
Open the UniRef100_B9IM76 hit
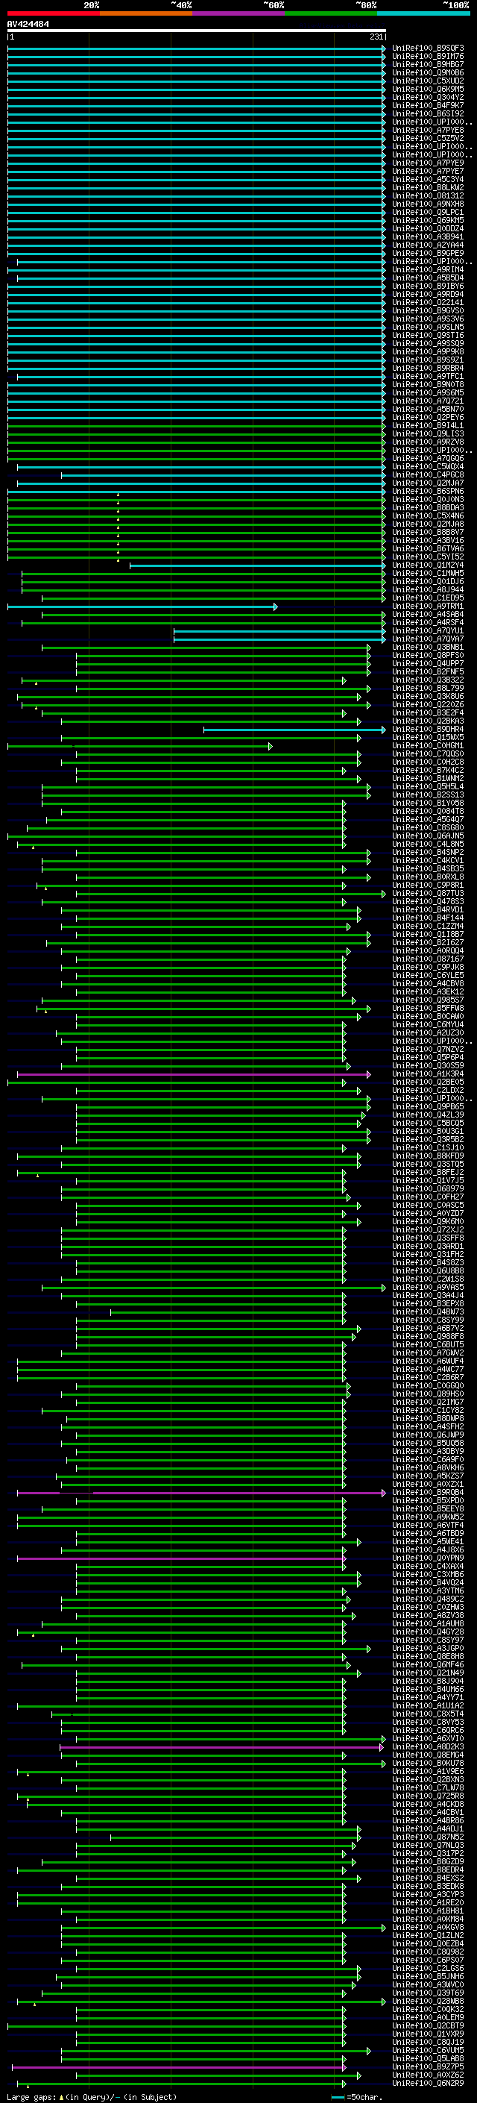pyautogui.click(x=427, y=57)
